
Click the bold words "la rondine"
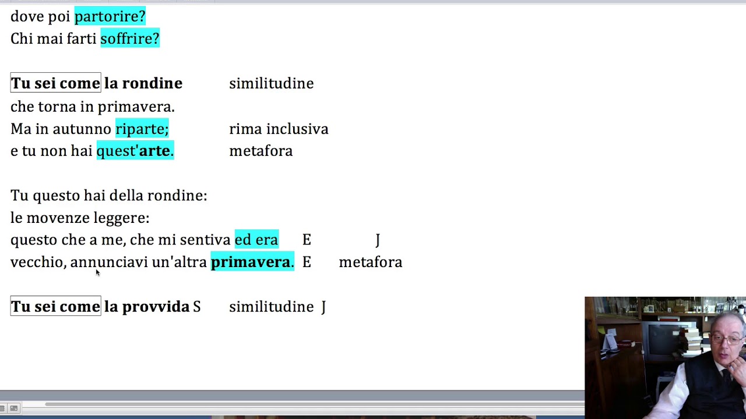(143, 83)
